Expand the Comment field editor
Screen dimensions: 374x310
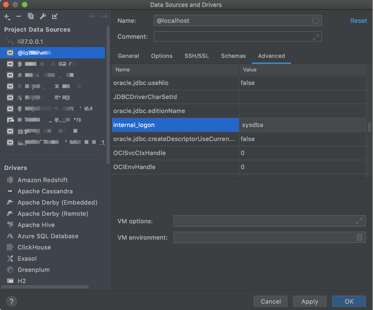coord(316,37)
